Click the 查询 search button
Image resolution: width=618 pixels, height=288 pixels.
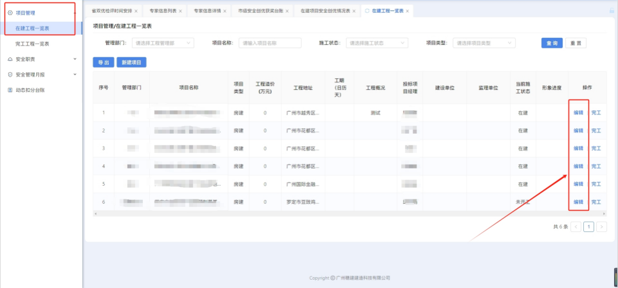pos(551,43)
